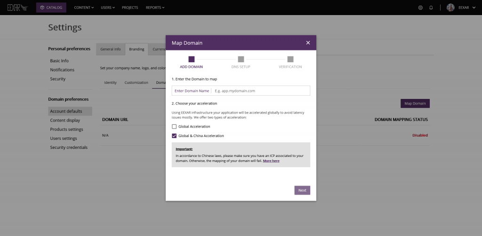Follow the More here link
This screenshot has width=482, height=236.
271,161
